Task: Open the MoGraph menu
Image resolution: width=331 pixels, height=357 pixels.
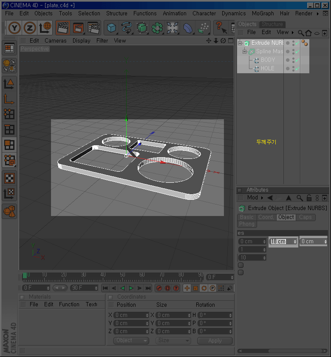Action: point(263,14)
